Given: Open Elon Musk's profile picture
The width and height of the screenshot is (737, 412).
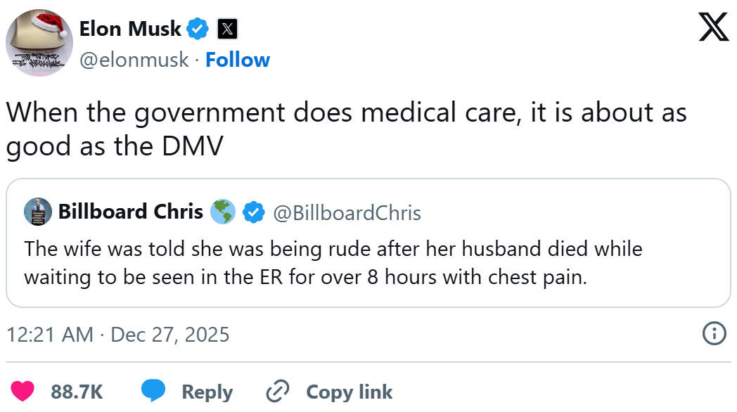Looking at the screenshot, I should 39,43.
